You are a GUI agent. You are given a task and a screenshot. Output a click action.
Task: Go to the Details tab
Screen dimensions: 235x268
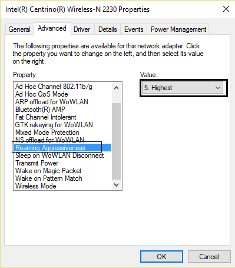click(x=108, y=29)
